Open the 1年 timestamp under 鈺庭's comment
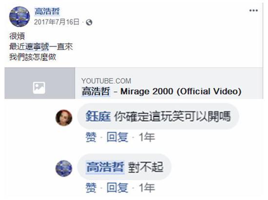The image size is (268, 200). 147,137
